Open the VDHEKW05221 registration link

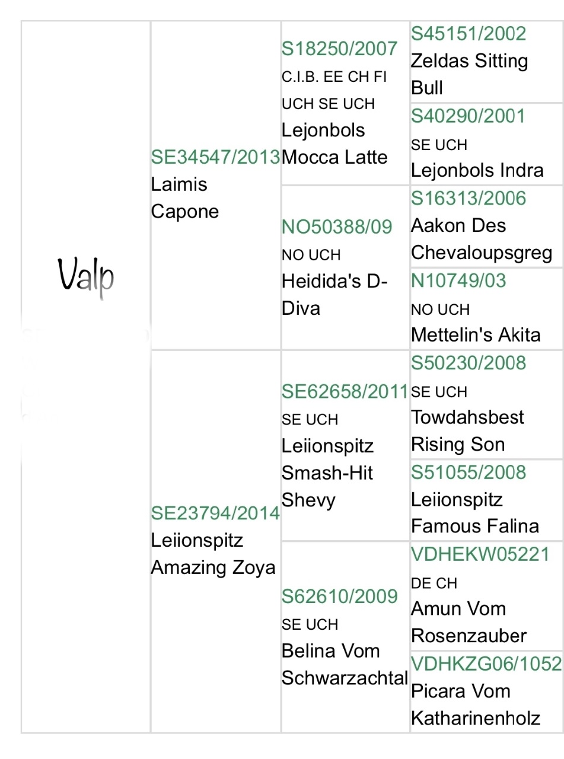tap(481, 554)
